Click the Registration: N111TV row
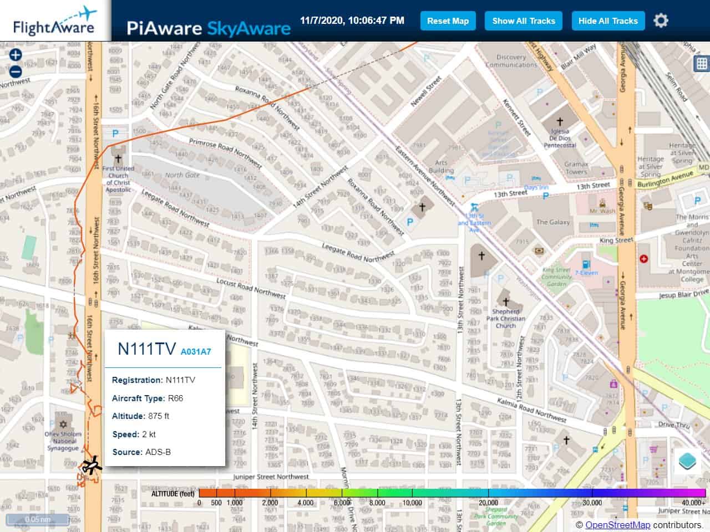Image resolution: width=710 pixels, height=532 pixels. coord(154,380)
